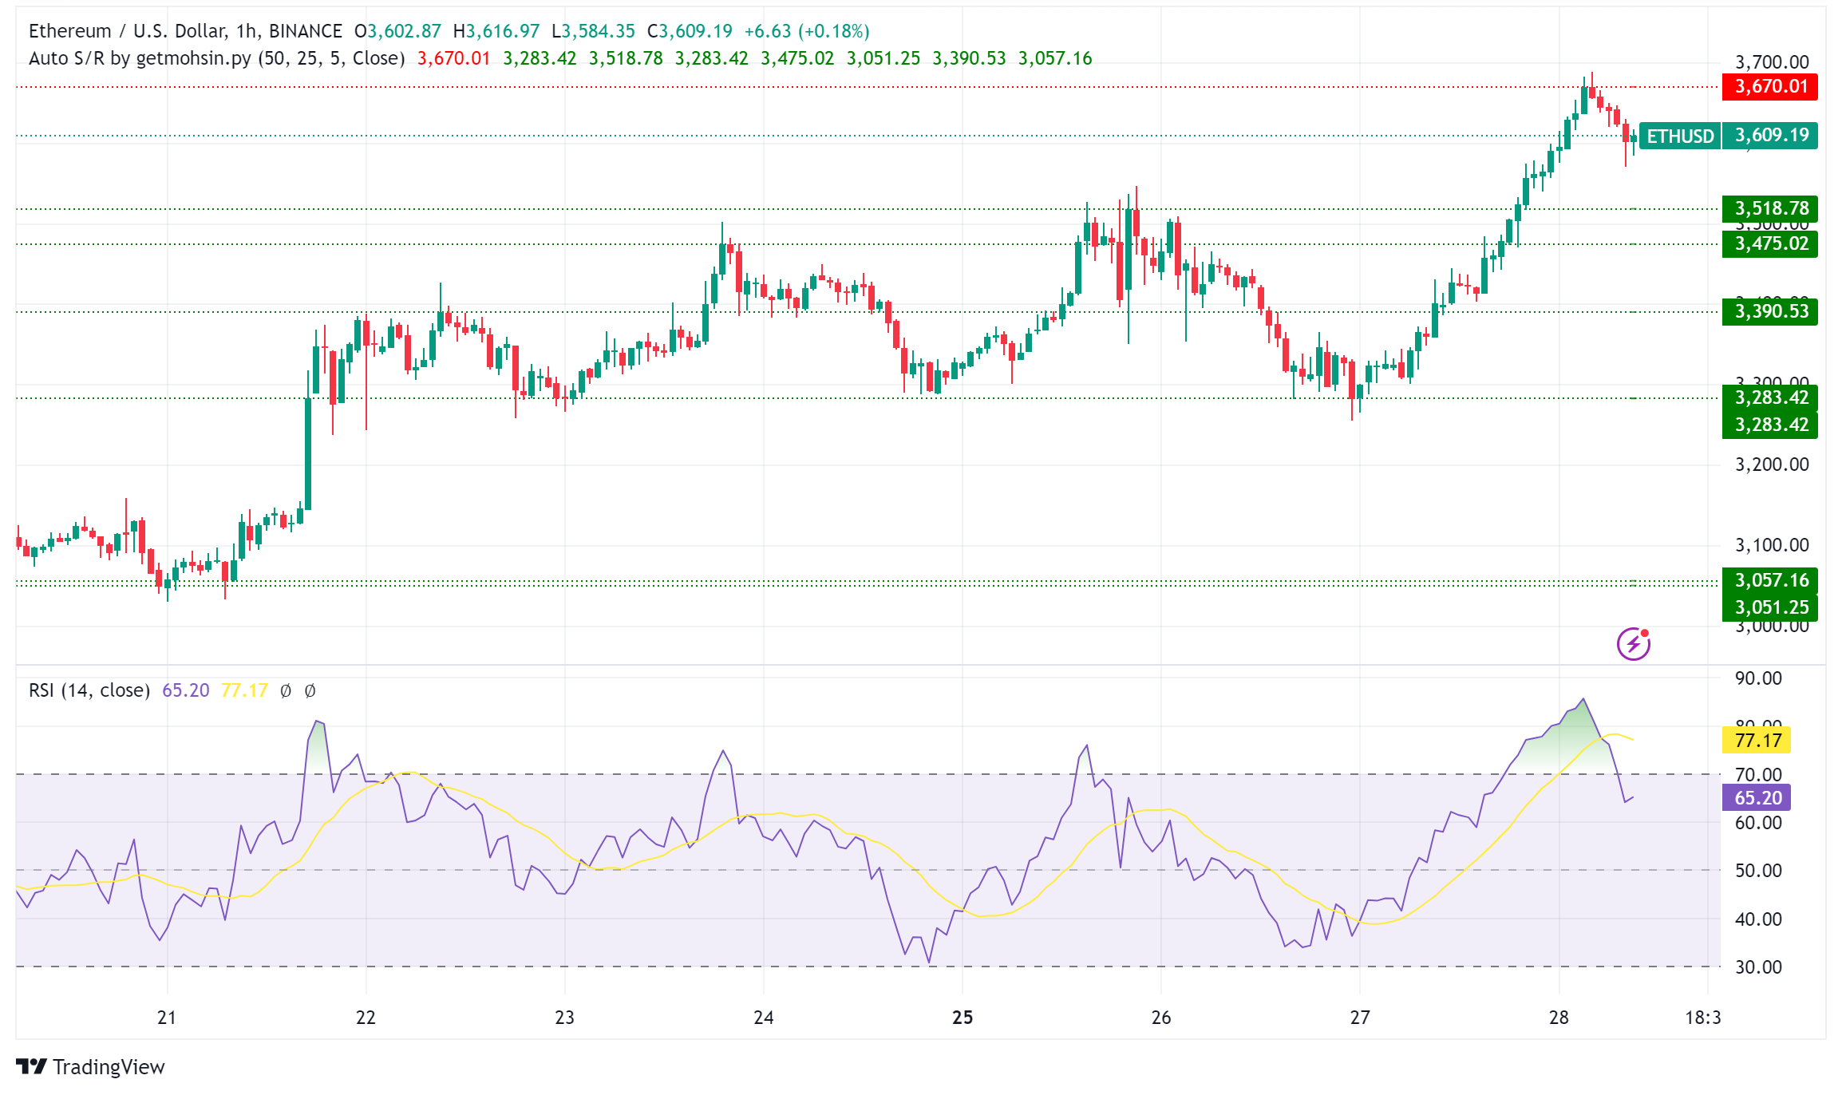This screenshot has width=1842, height=1095.
Task: Click the 3,100.00 price scale tick
Action: tap(1772, 545)
